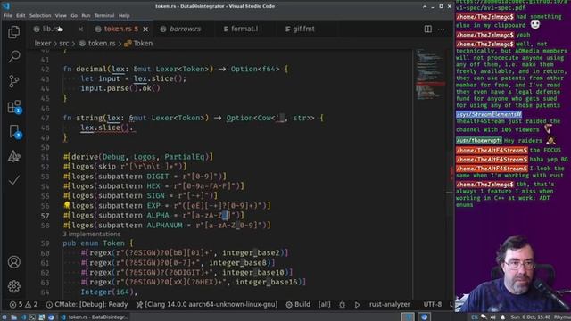571x321 pixels.
Task: Switch to the lib.rs tab
Action: pyautogui.click(x=51, y=29)
